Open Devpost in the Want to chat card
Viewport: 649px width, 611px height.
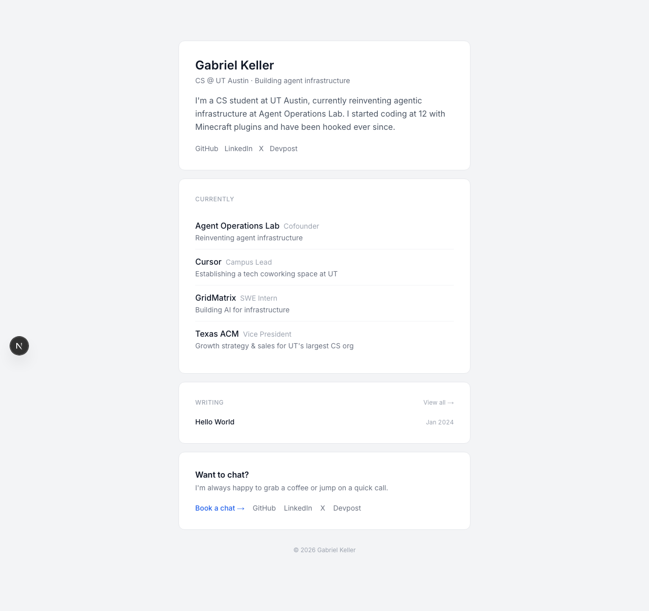pyautogui.click(x=347, y=508)
